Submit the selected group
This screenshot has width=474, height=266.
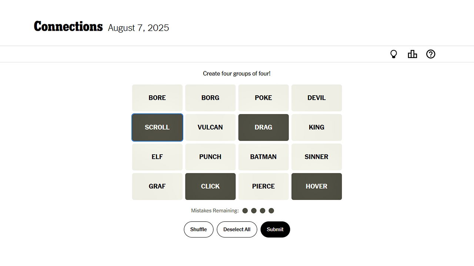click(x=275, y=229)
